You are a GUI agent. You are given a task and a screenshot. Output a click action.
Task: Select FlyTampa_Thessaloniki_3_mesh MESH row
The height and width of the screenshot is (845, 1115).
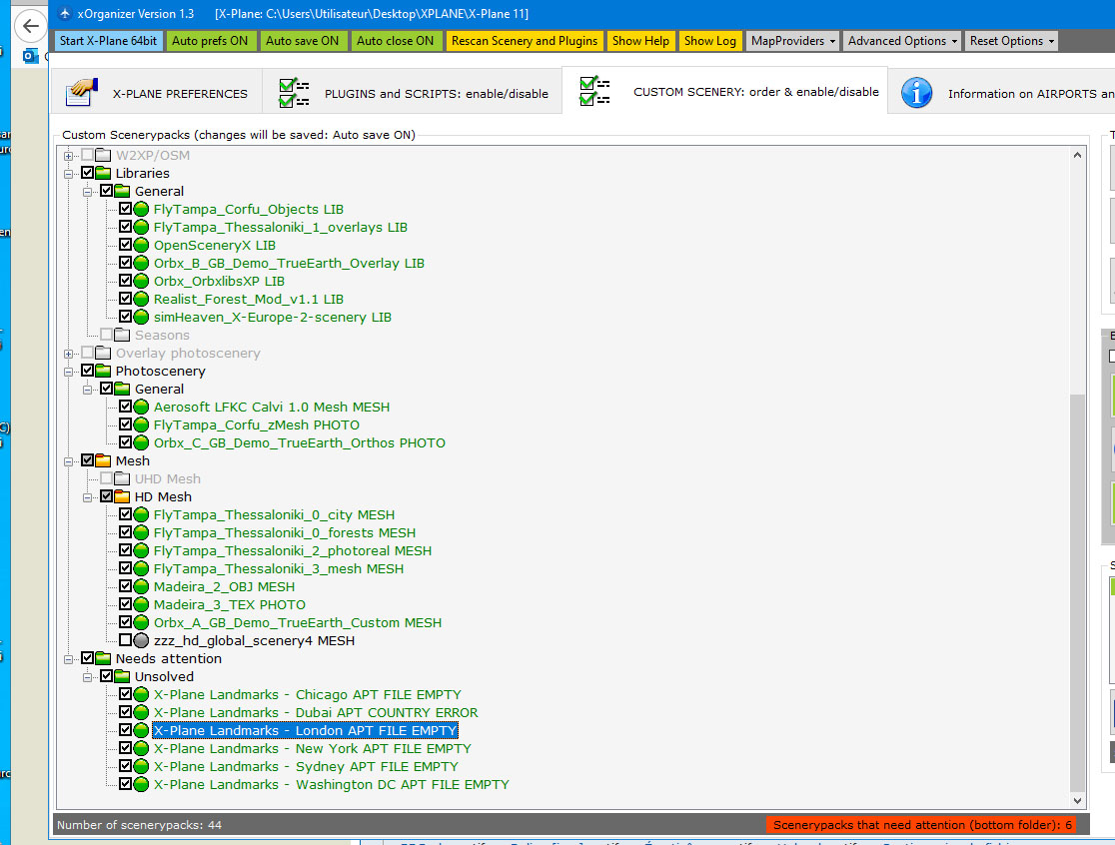coord(279,568)
